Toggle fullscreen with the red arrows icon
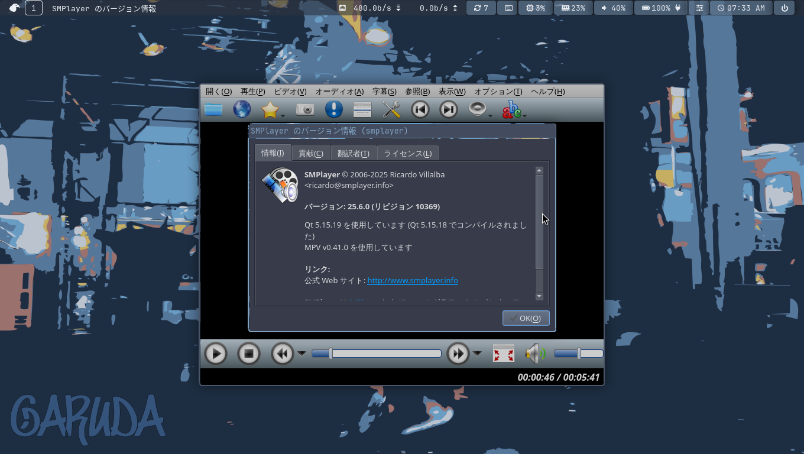The width and height of the screenshot is (804, 454). coord(504,354)
